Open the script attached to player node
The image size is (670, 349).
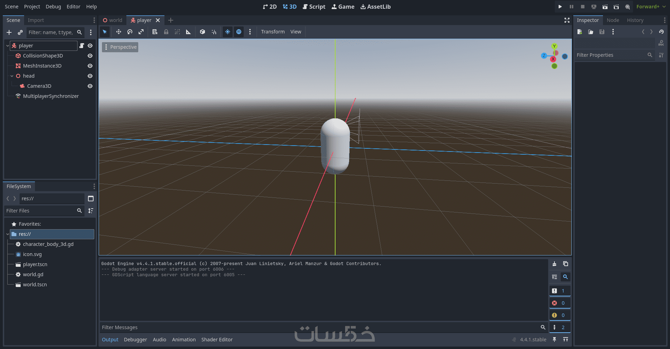(82, 46)
